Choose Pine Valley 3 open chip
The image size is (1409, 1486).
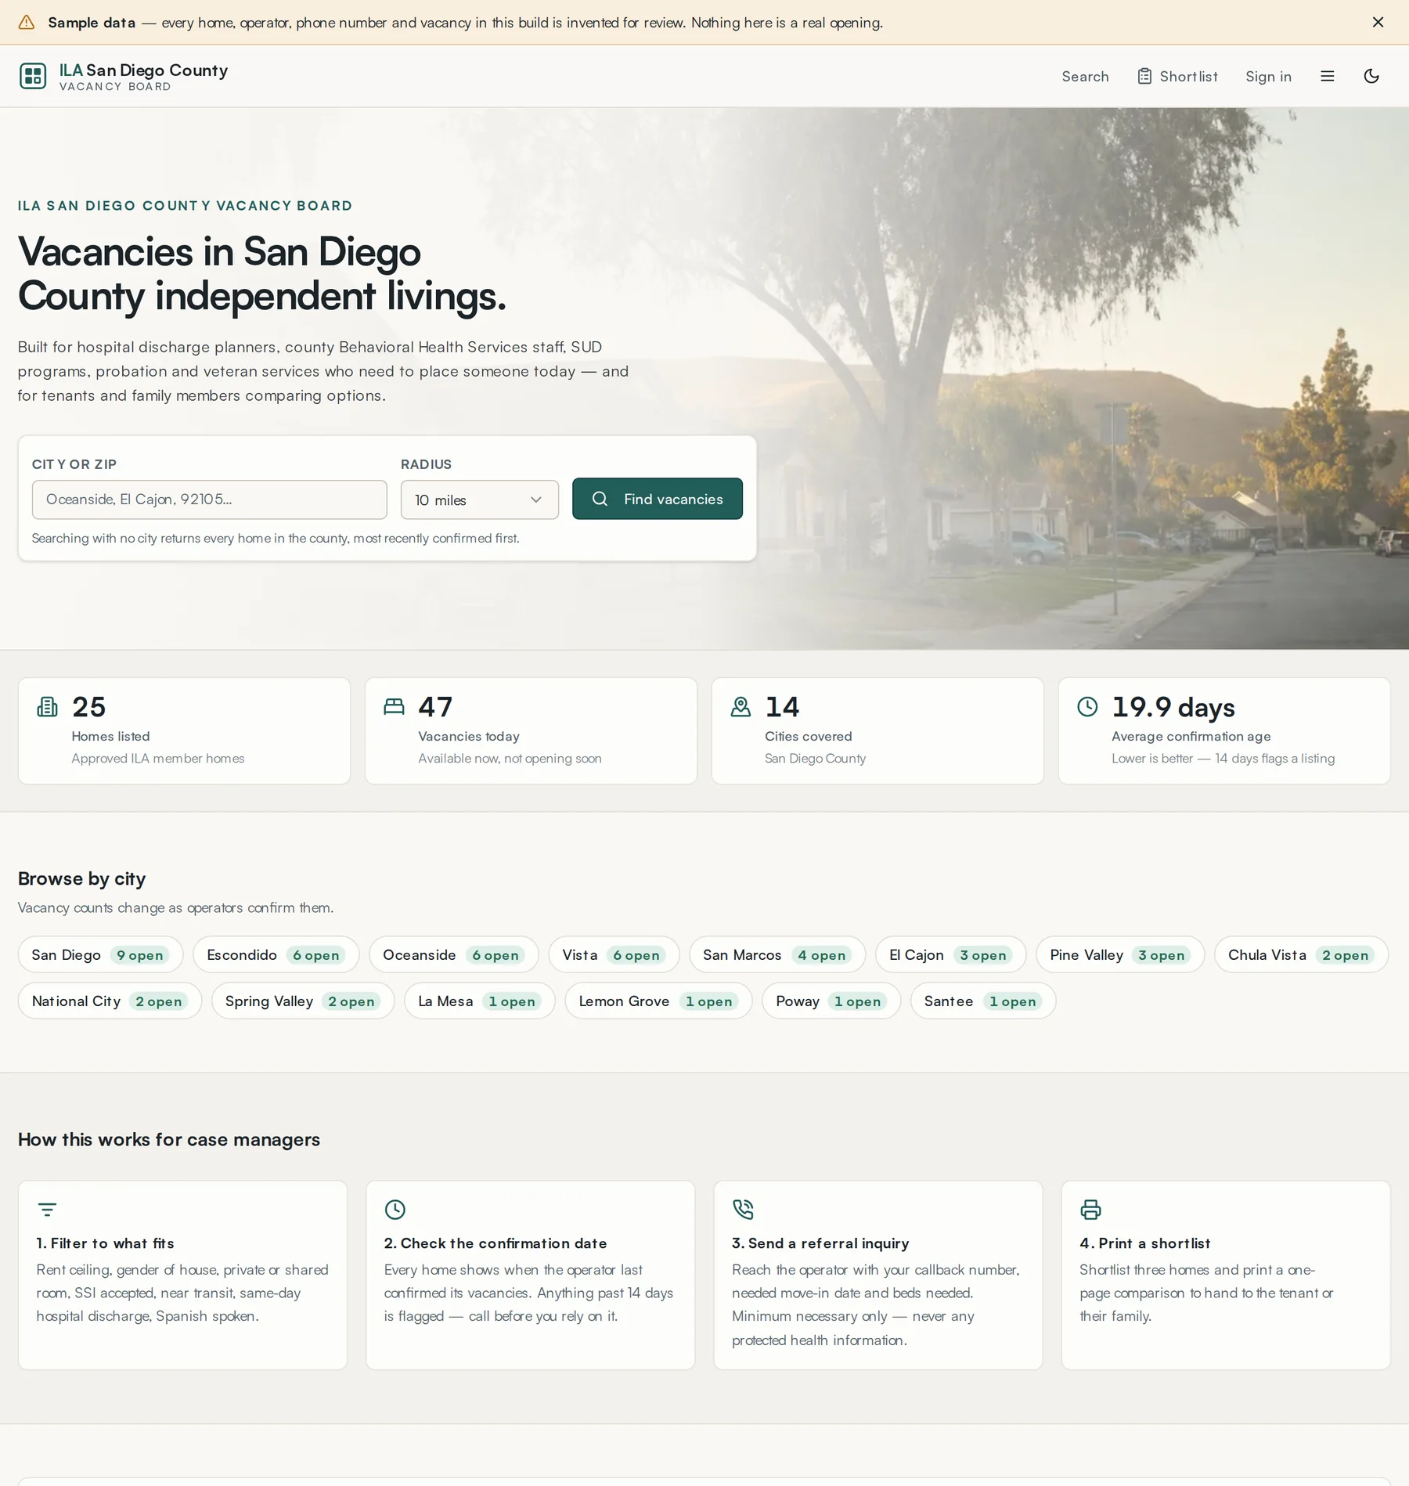[x=1120, y=954]
